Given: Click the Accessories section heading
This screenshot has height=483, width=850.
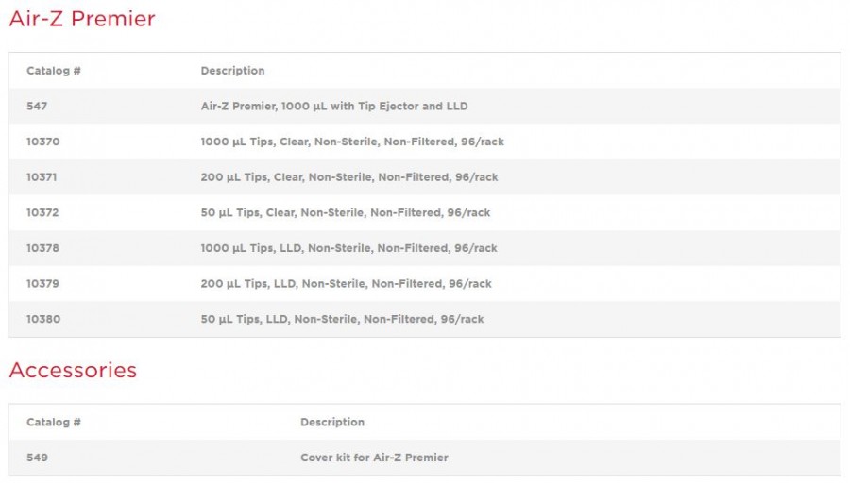Looking at the screenshot, I should (x=73, y=370).
